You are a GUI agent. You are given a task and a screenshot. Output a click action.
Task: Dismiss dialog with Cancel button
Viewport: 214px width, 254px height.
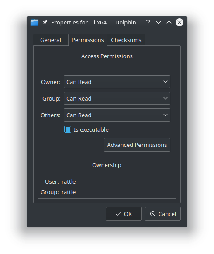[163, 214]
